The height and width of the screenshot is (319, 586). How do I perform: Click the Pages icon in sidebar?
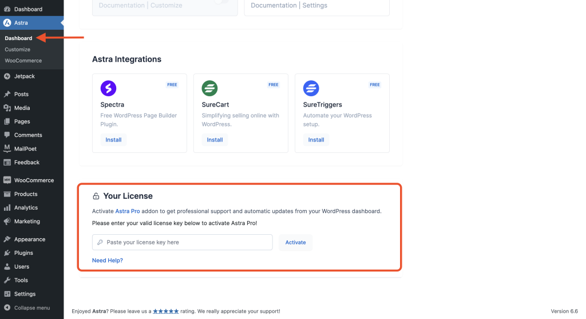7,121
